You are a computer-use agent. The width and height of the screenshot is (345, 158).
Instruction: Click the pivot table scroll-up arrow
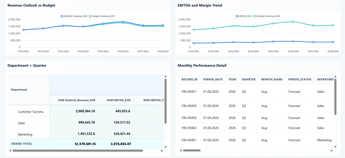pos(165,77)
